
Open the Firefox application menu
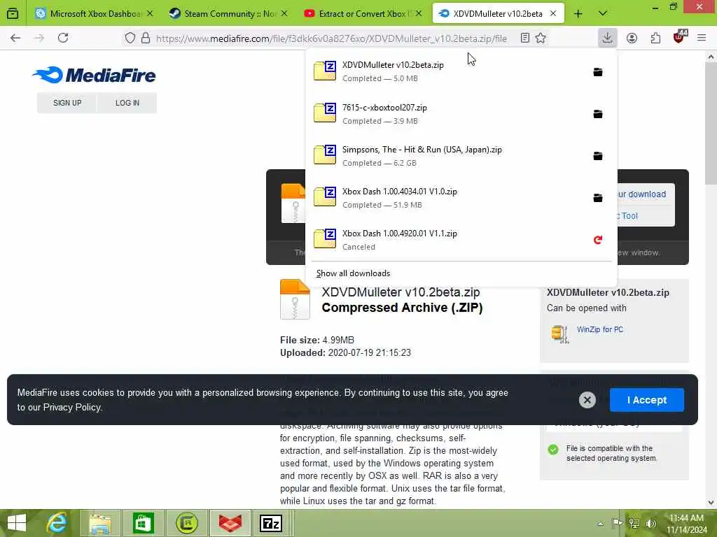pyautogui.click(x=702, y=38)
